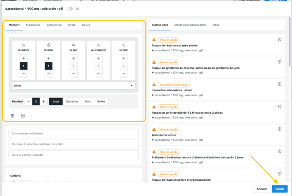
Task: Select Mois as duration unit
Action: (87, 101)
